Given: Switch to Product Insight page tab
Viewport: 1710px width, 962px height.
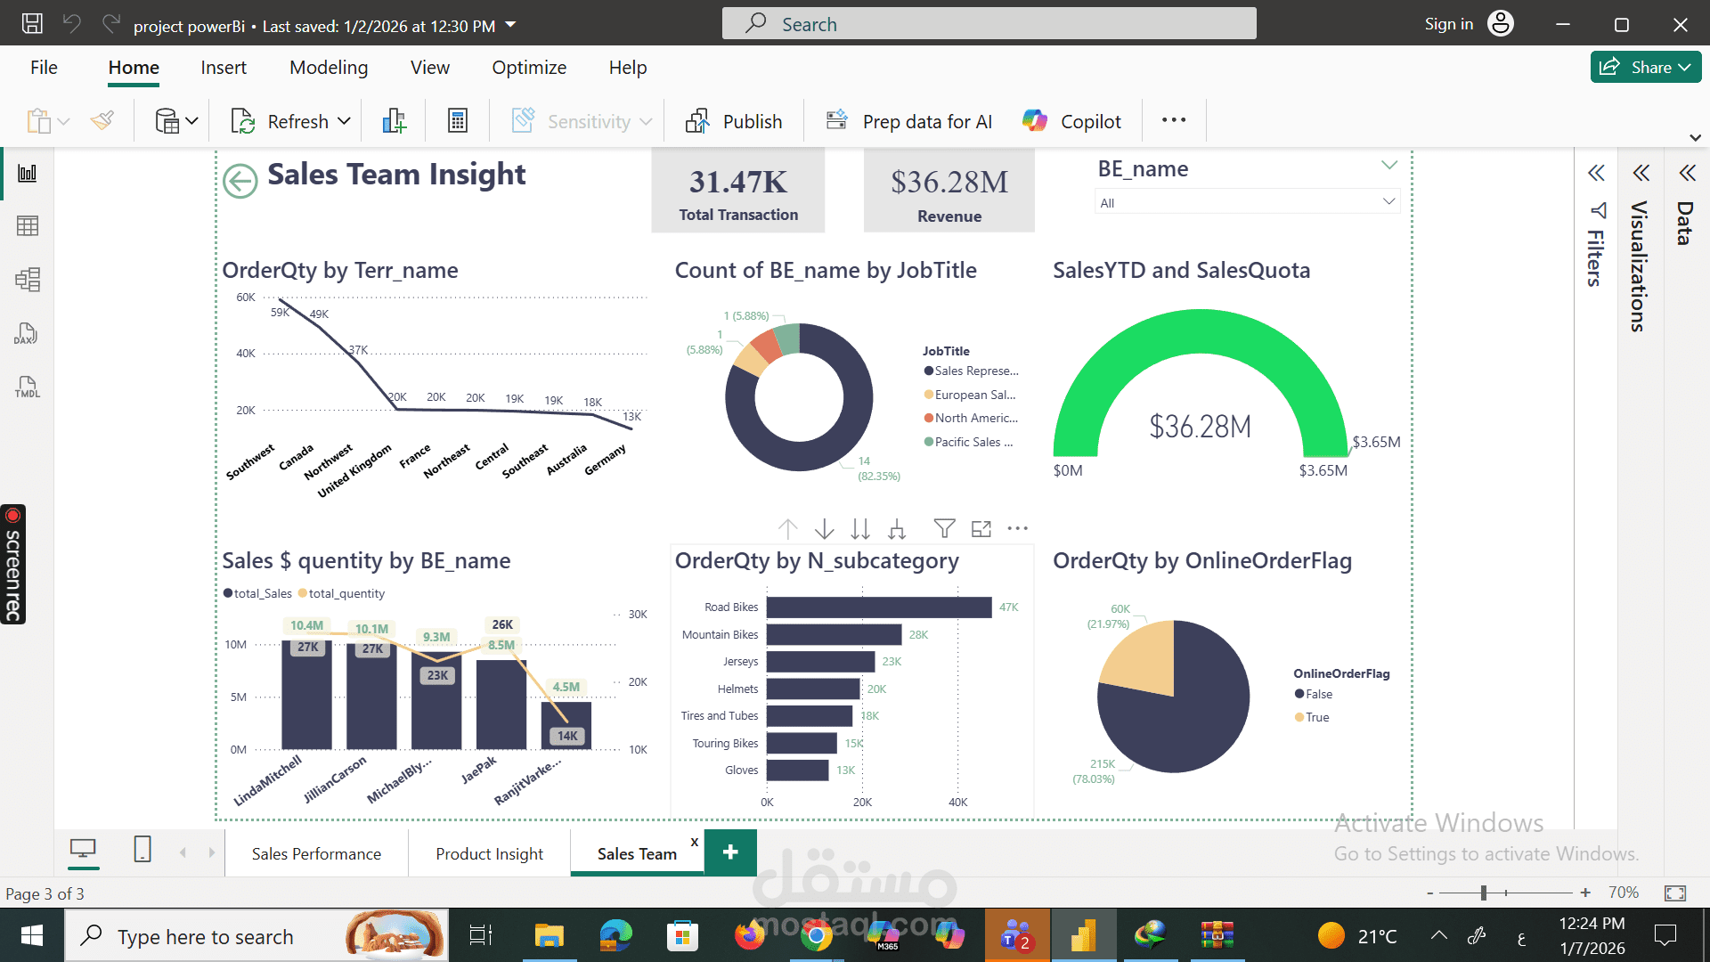Looking at the screenshot, I should (x=489, y=853).
